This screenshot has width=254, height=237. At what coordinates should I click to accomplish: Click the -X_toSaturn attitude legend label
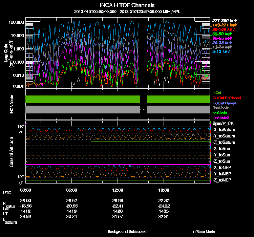pyautogui.click(x=224, y=130)
